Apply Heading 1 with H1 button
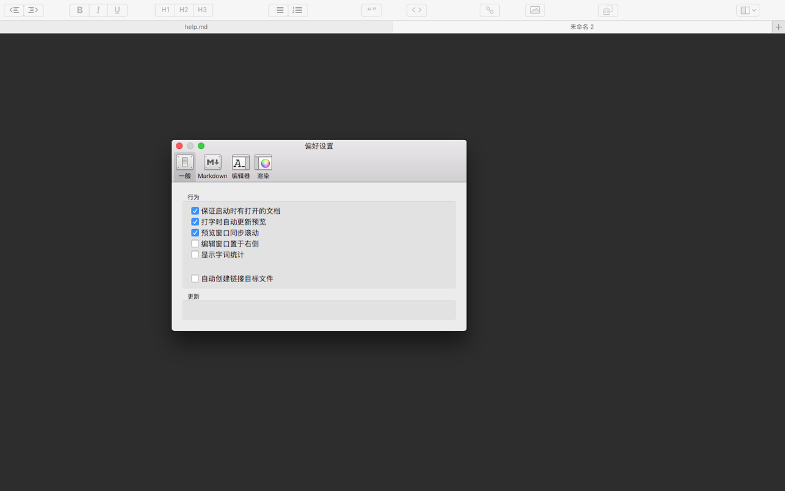This screenshot has height=491, width=785. pos(165,10)
